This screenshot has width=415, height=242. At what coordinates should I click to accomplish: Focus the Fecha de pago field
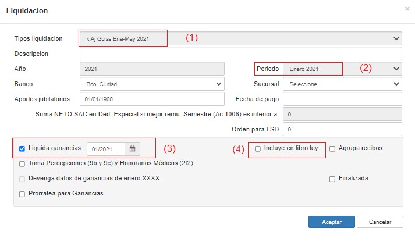click(x=342, y=99)
